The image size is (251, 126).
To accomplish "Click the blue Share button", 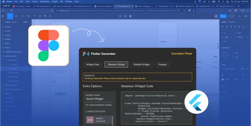I will (223, 16).
